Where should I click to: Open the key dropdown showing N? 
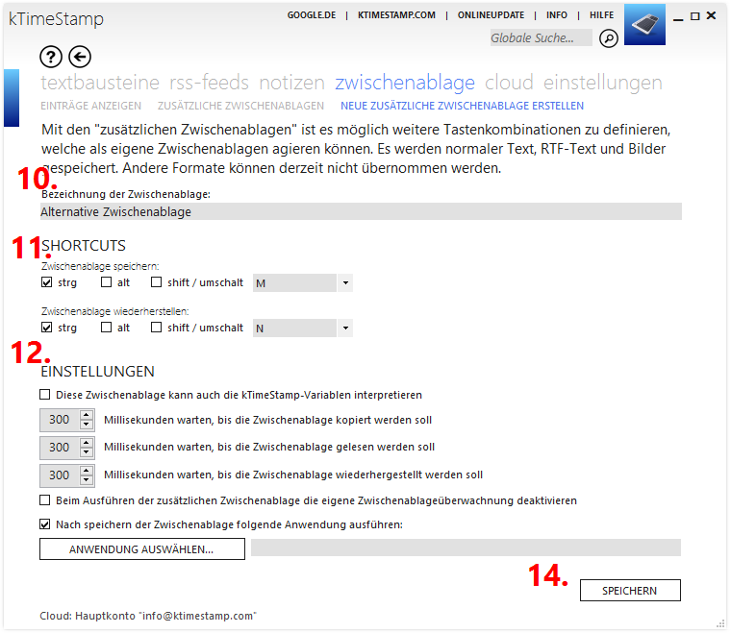point(345,329)
